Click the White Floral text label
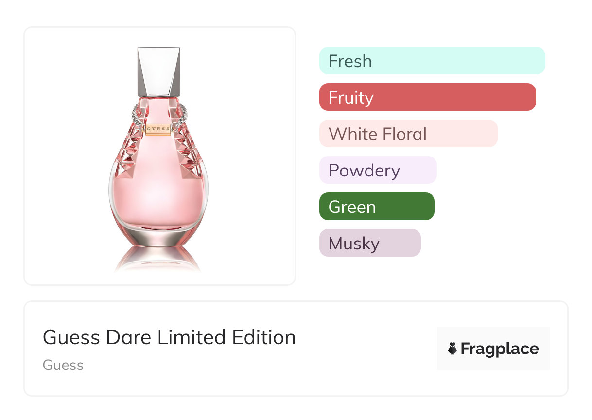The height and width of the screenshot is (420, 592). (x=378, y=134)
